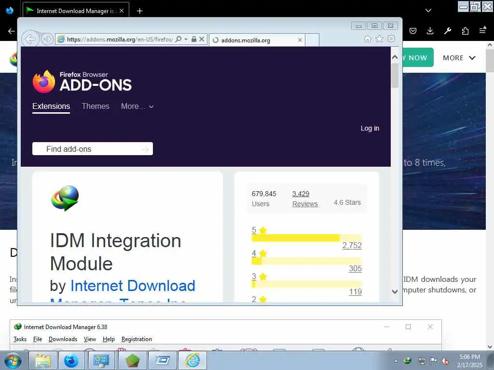
Task: Click IE page scrollbar up arrow
Action: pyautogui.click(x=395, y=57)
